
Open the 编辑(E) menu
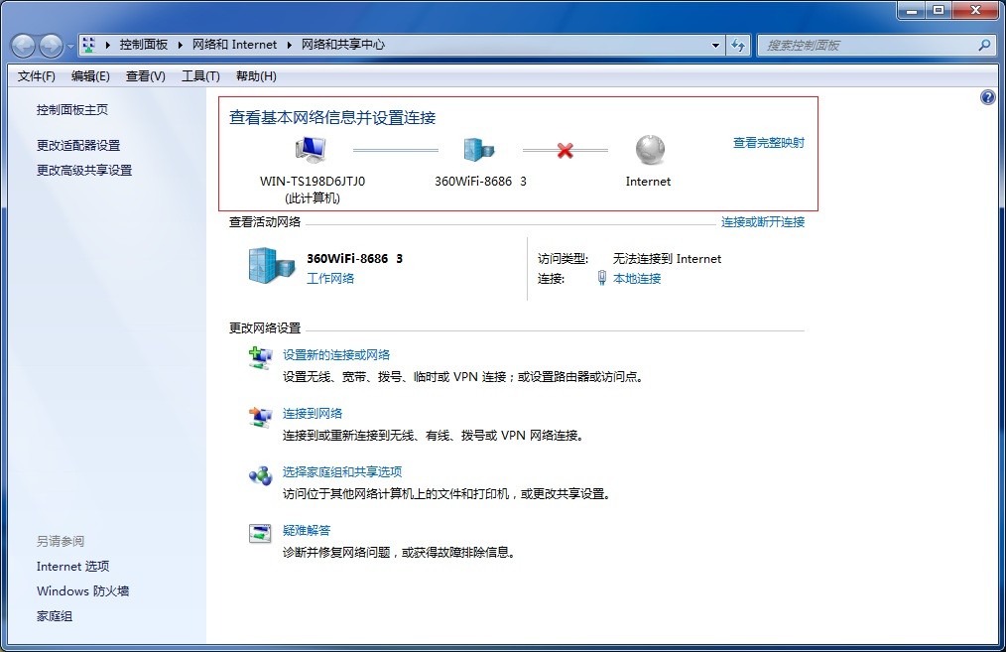pos(90,76)
